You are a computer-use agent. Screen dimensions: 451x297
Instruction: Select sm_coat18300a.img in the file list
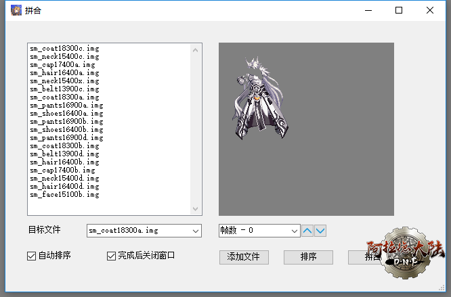click(64, 97)
